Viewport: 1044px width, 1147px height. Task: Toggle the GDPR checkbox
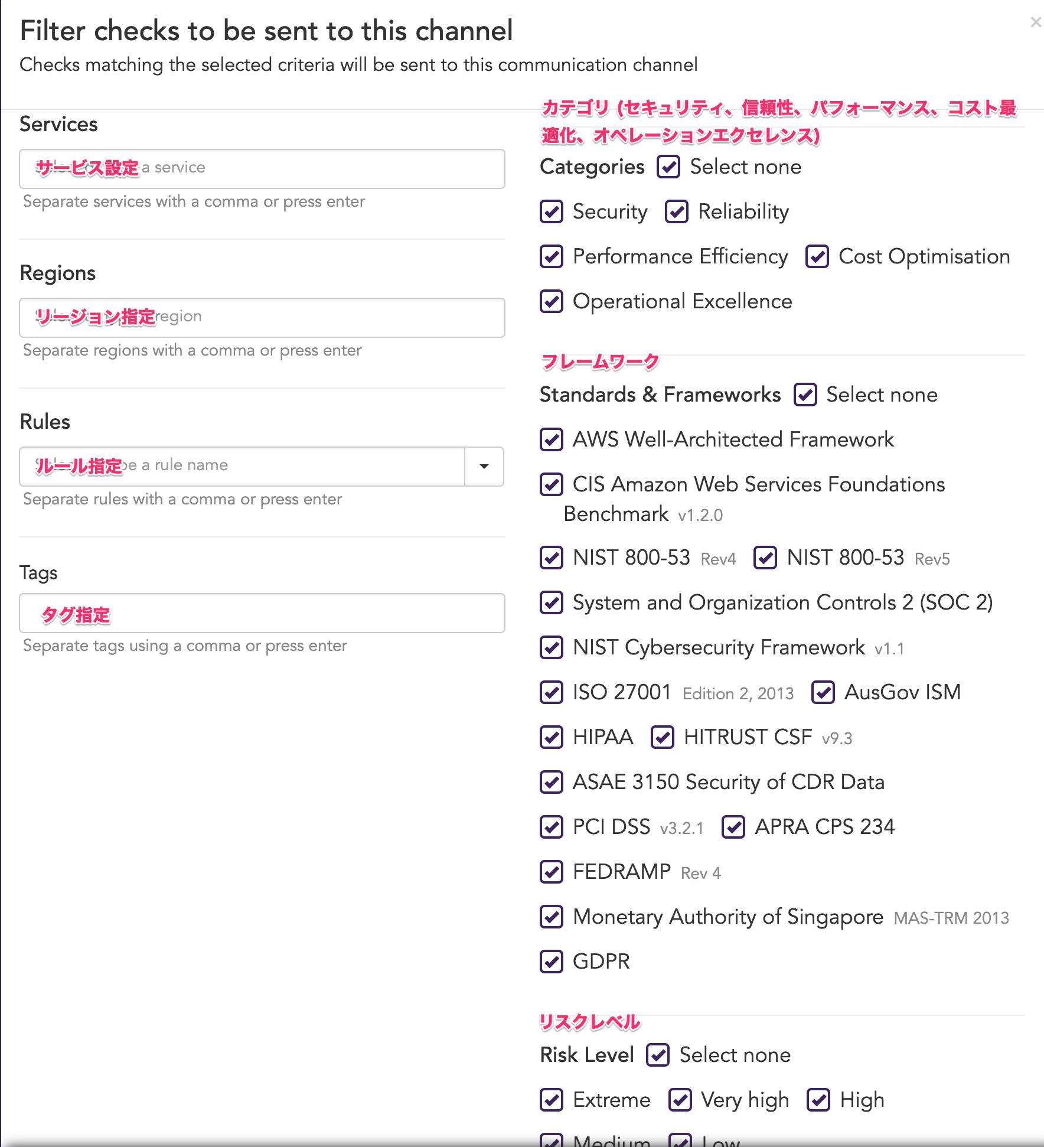pyautogui.click(x=552, y=961)
